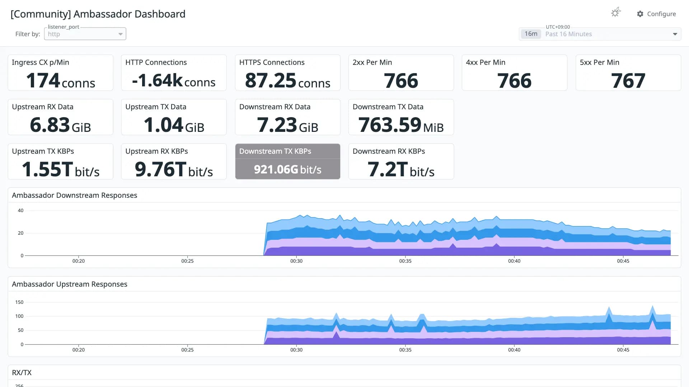
Task: Click 00:30 marker on Downstream Responses graph
Action: pyautogui.click(x=296, y=261)
